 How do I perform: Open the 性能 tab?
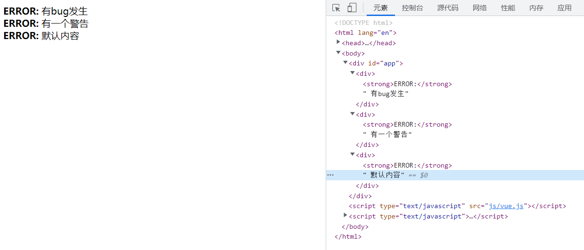508,8
